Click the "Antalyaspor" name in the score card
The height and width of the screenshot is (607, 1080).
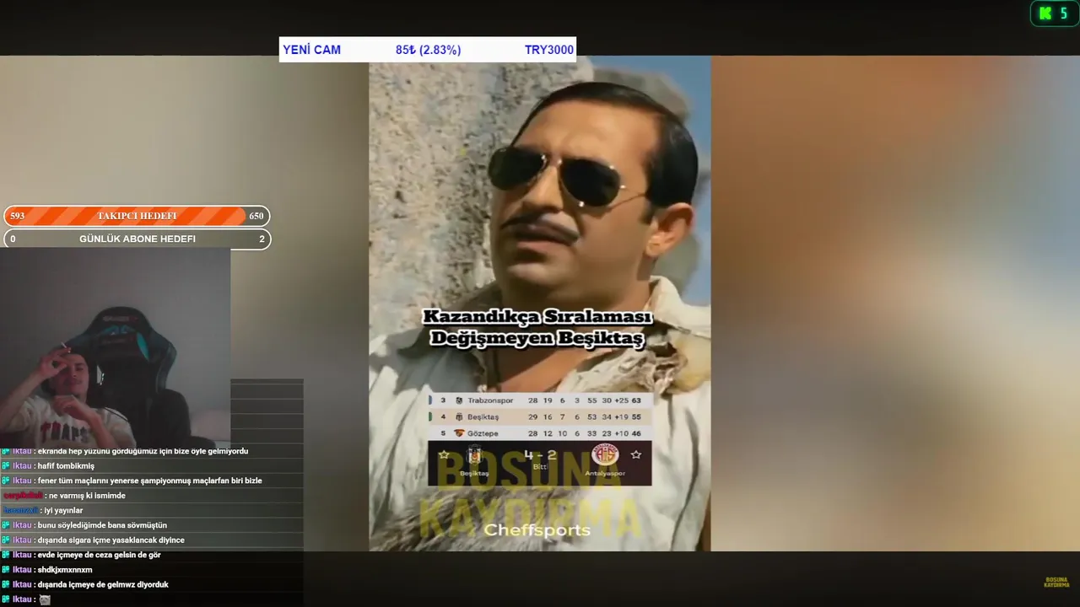point(604,474)
